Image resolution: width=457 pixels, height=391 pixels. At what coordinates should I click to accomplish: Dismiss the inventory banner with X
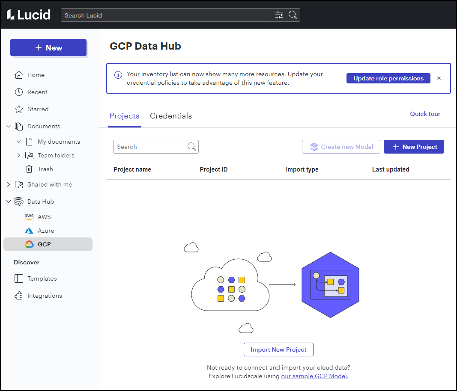pos(439,78)
